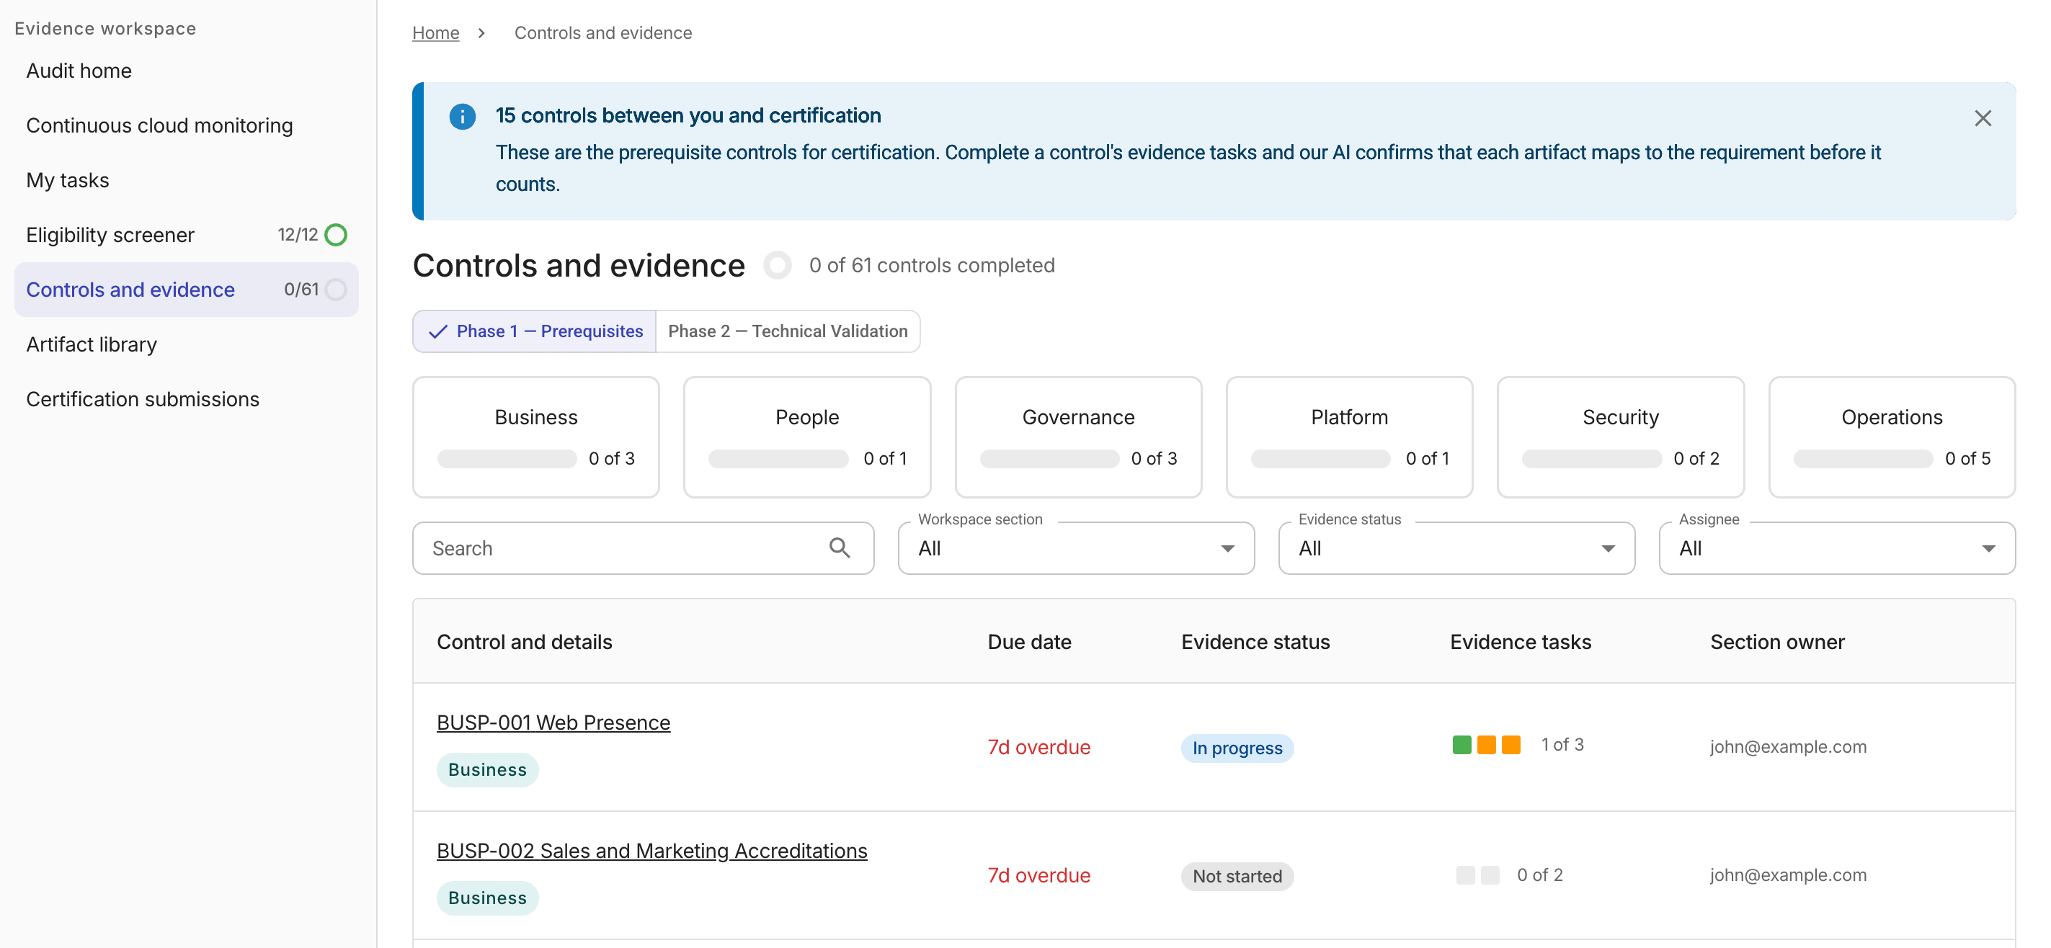Image resolution: width=2051 pixels, height=948 pixels.
Task: Select the Platform category card
Action: click(x=1349, y=437)
